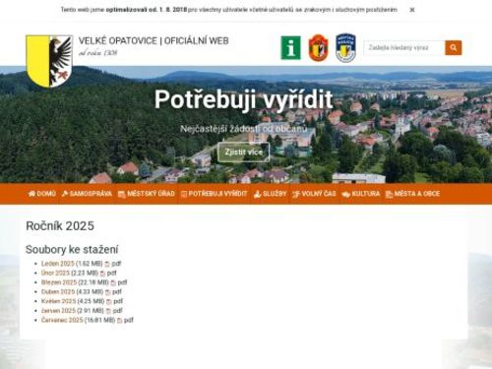Click the pdf icon beside Březen 2025
Image resolution: width=492 pixels, height=369 pixels.
(x=113, y=282)
